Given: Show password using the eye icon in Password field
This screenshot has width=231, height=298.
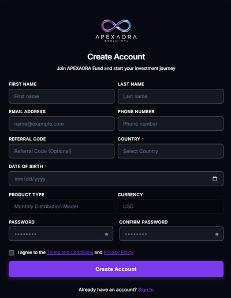Looking at the screenshot, I should click(x=106, y=234).
